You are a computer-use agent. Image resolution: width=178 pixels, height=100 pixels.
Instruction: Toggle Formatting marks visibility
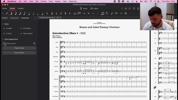coord(21,28)
